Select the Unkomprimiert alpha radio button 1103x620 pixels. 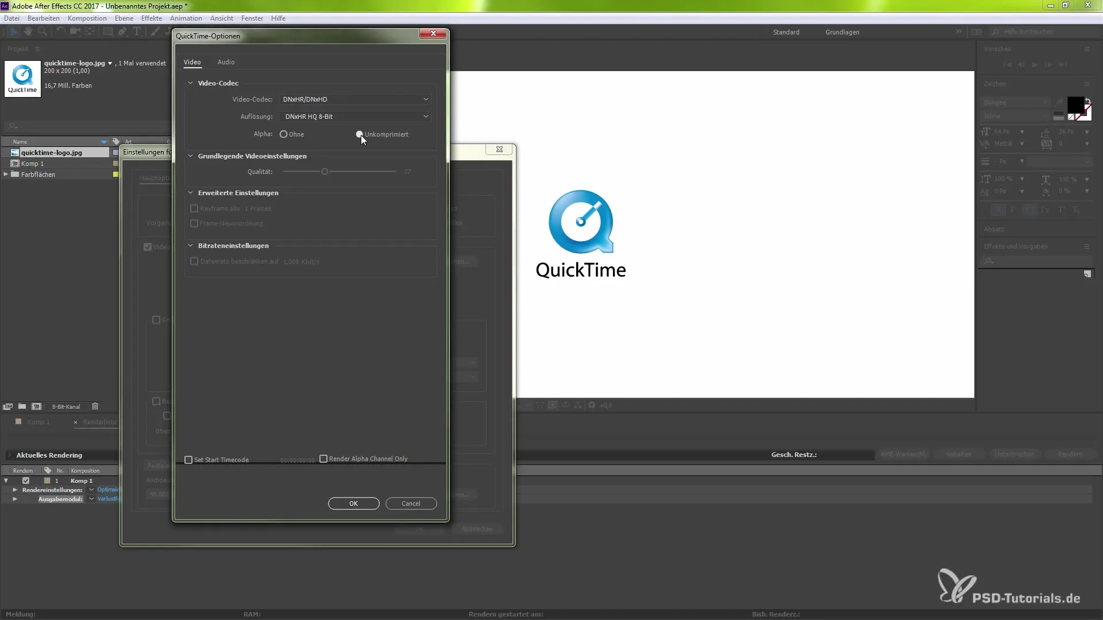click(360, 134)
